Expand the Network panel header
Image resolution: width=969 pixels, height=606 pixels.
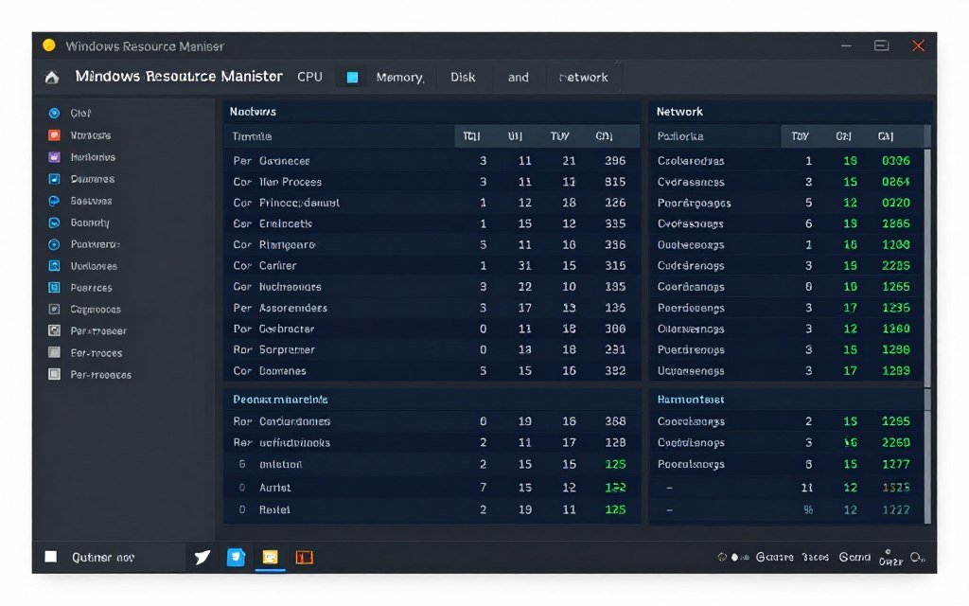(x=679, y=111)
